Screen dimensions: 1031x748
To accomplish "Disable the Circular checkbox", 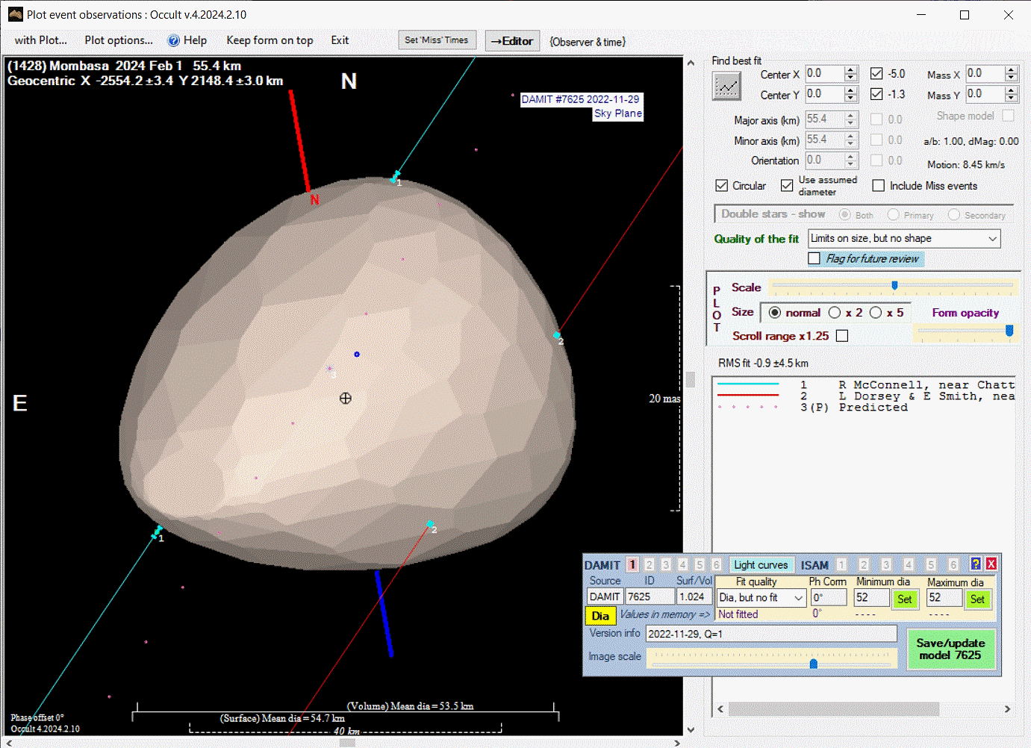I will tap(722, 186).
